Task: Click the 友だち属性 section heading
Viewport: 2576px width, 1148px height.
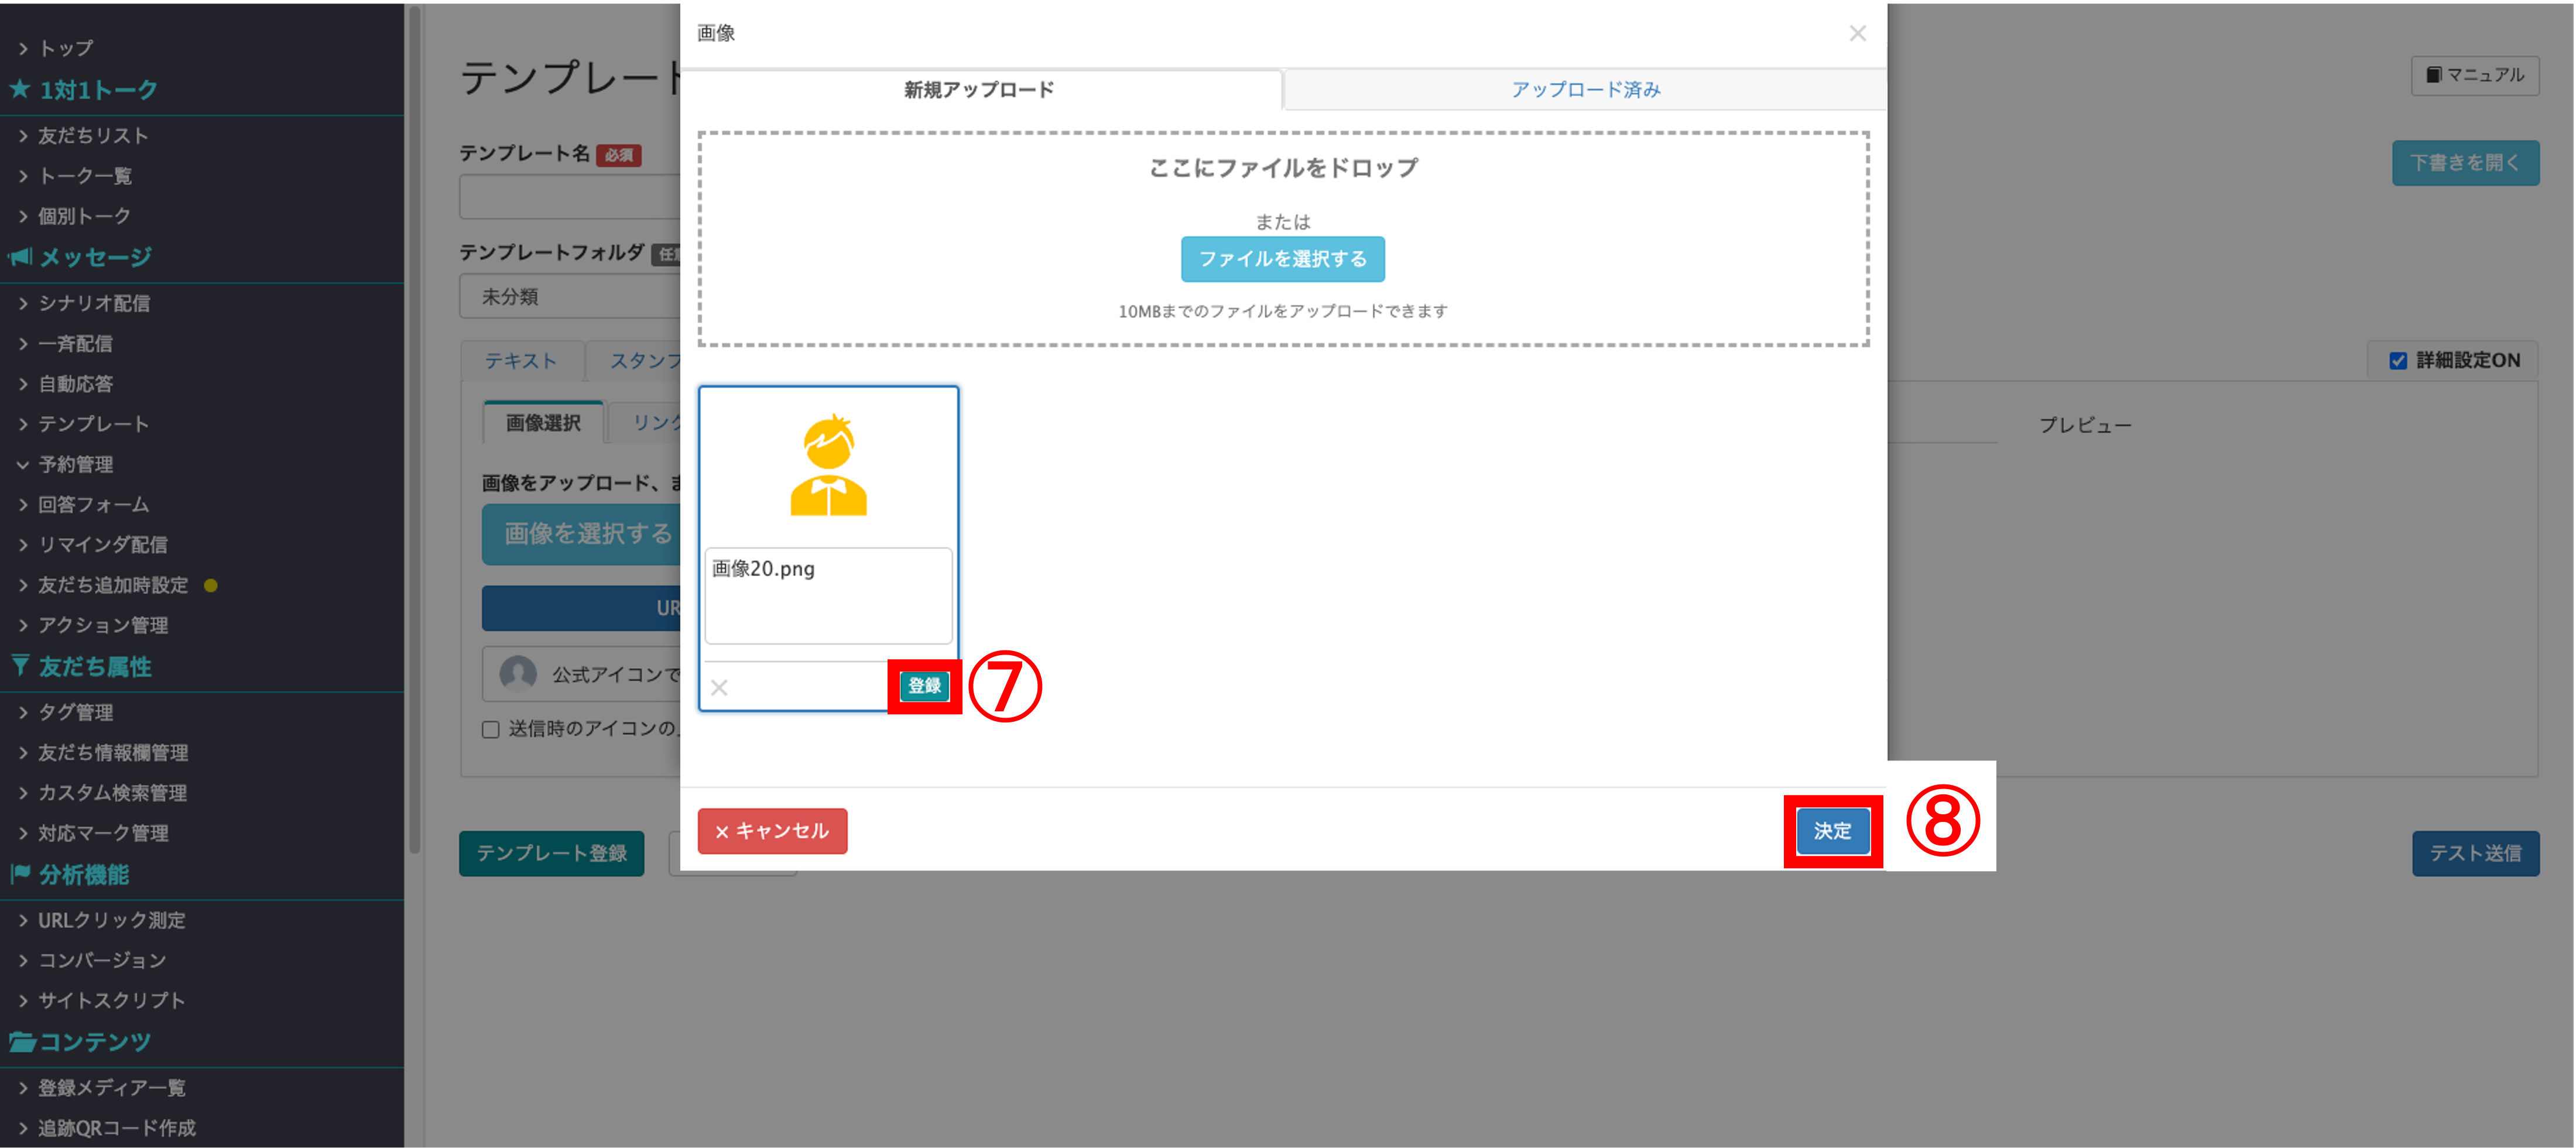Action: click(95, 666)
